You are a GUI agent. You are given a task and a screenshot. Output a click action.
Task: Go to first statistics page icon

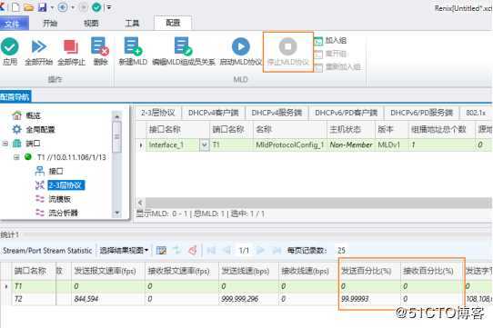coord(211,251)
